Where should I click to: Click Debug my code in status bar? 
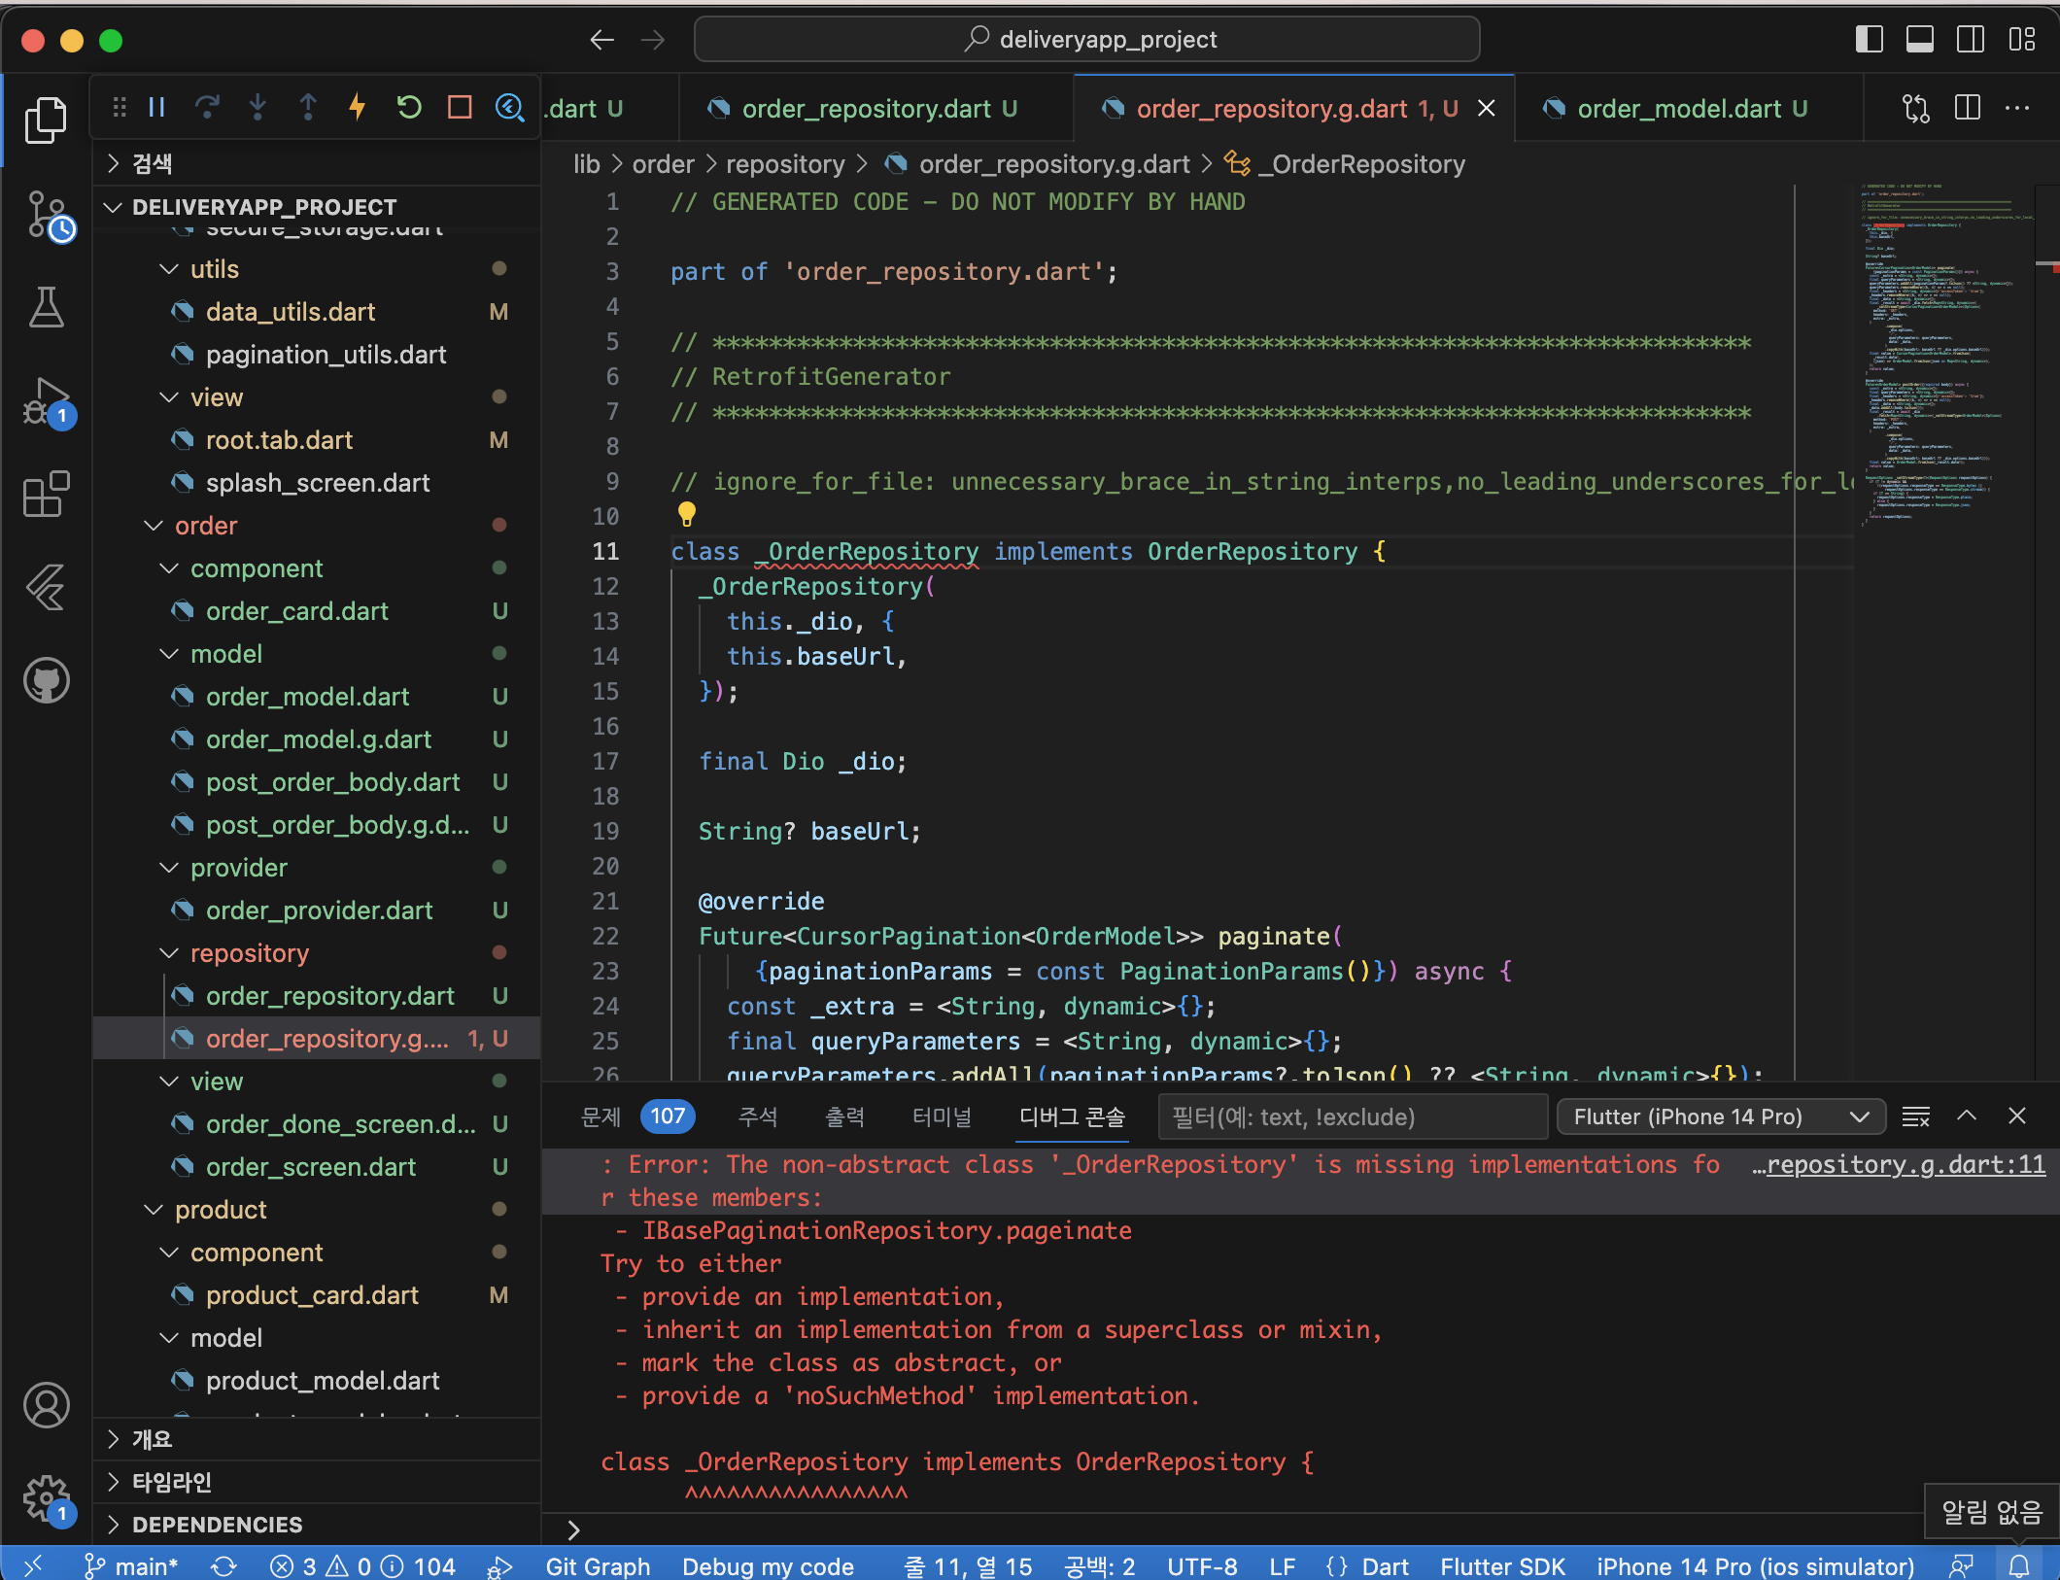pyautogui.click(x=768, y=1565)
